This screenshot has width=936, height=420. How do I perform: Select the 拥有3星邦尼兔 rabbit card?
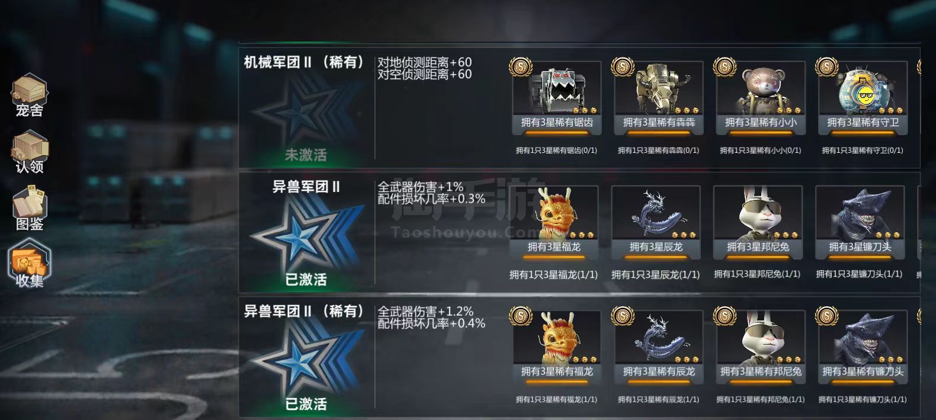pos(758,223)
